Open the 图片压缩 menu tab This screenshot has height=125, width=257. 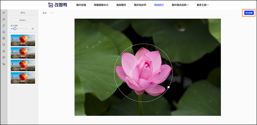[x=81, y=5]
